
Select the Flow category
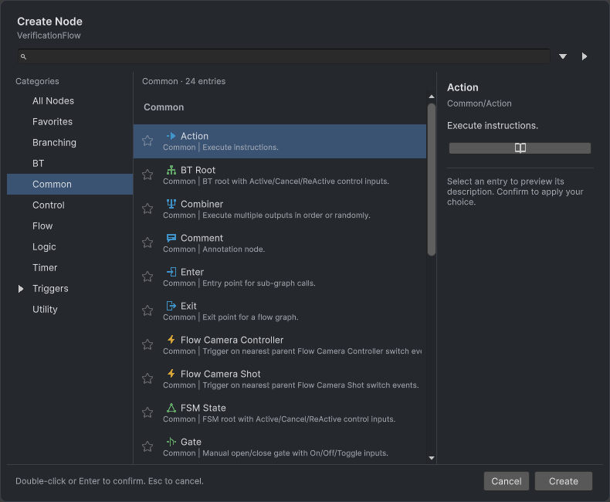(x=70, y=226)
